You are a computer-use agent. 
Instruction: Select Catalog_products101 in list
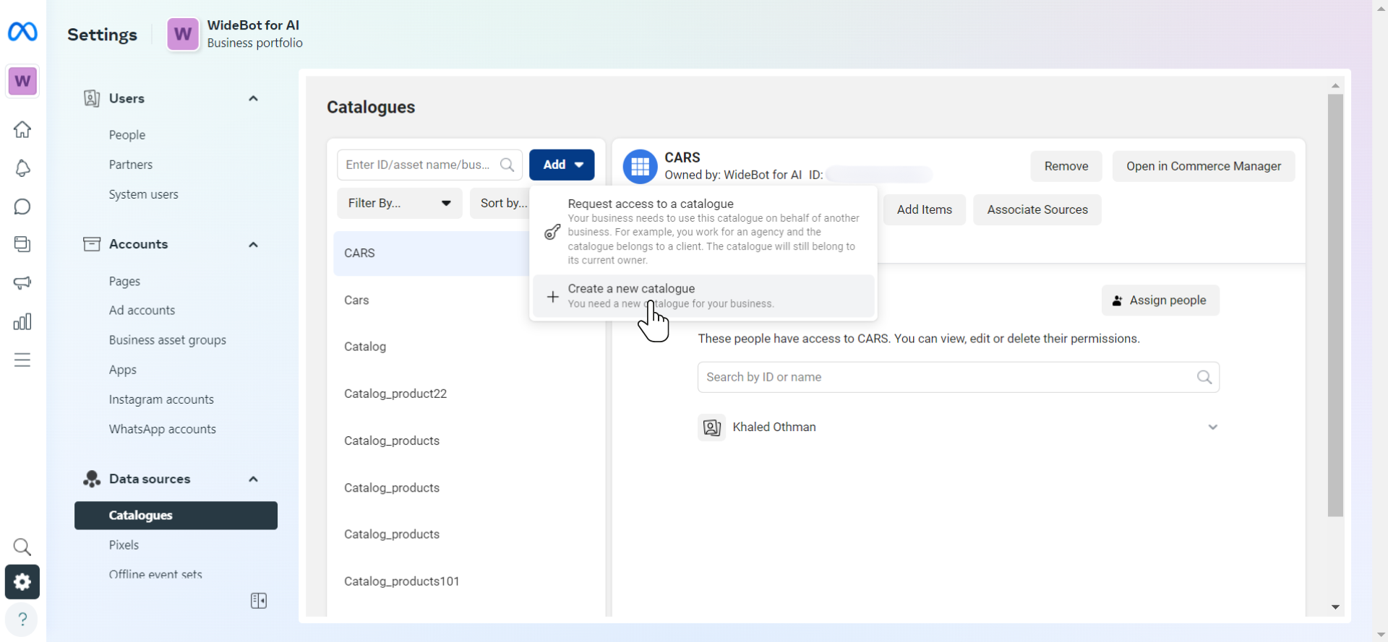pos(466,581)
